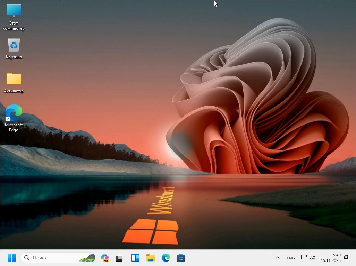Launch Microsoft Edge from the taskbar

coord(166,258)
